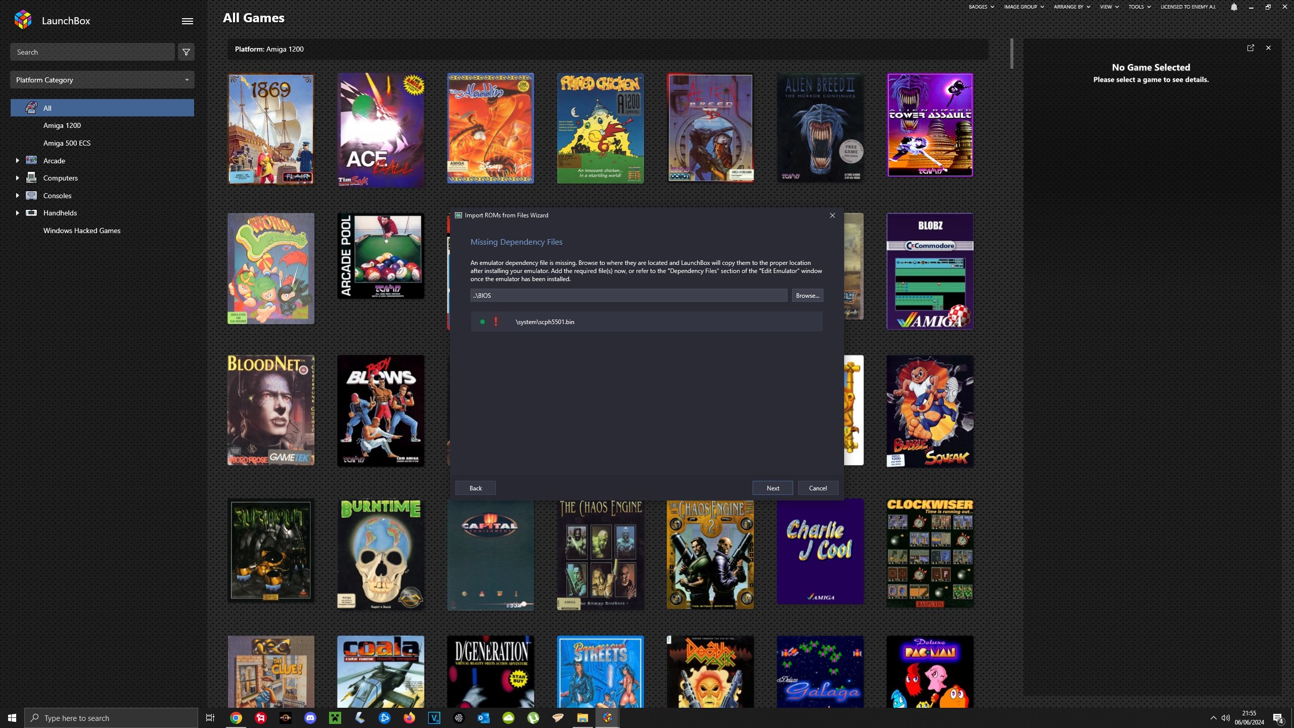Select the Clockwiser game cover
The width and height of the screenshot is (1294, 728).
click(930, 553)
